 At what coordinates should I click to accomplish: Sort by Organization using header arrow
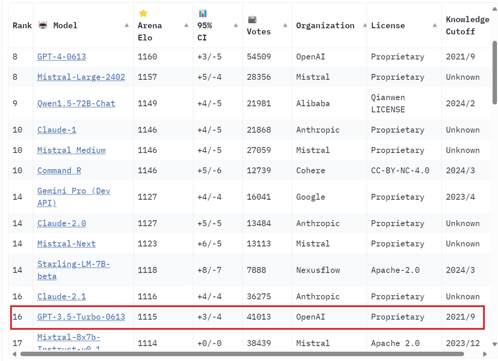(x=364, y=25)
